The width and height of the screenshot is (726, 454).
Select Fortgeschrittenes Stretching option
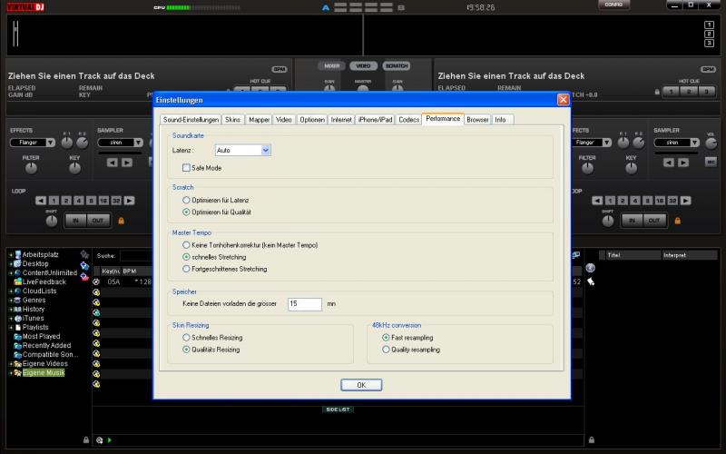[186, 269]
